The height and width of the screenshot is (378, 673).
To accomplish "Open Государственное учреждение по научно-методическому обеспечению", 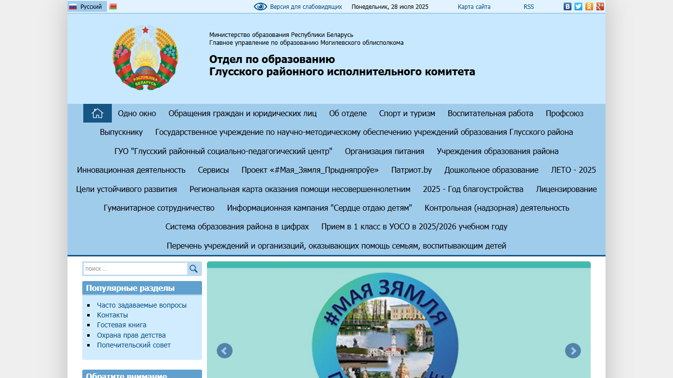I will point(364,132).
